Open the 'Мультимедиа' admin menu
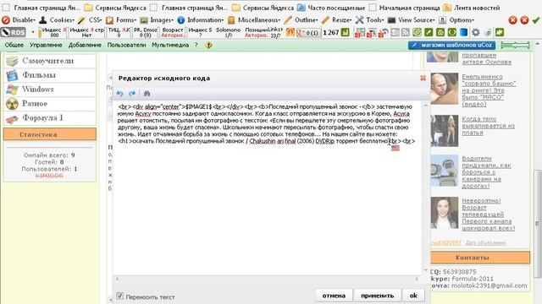 170,45
